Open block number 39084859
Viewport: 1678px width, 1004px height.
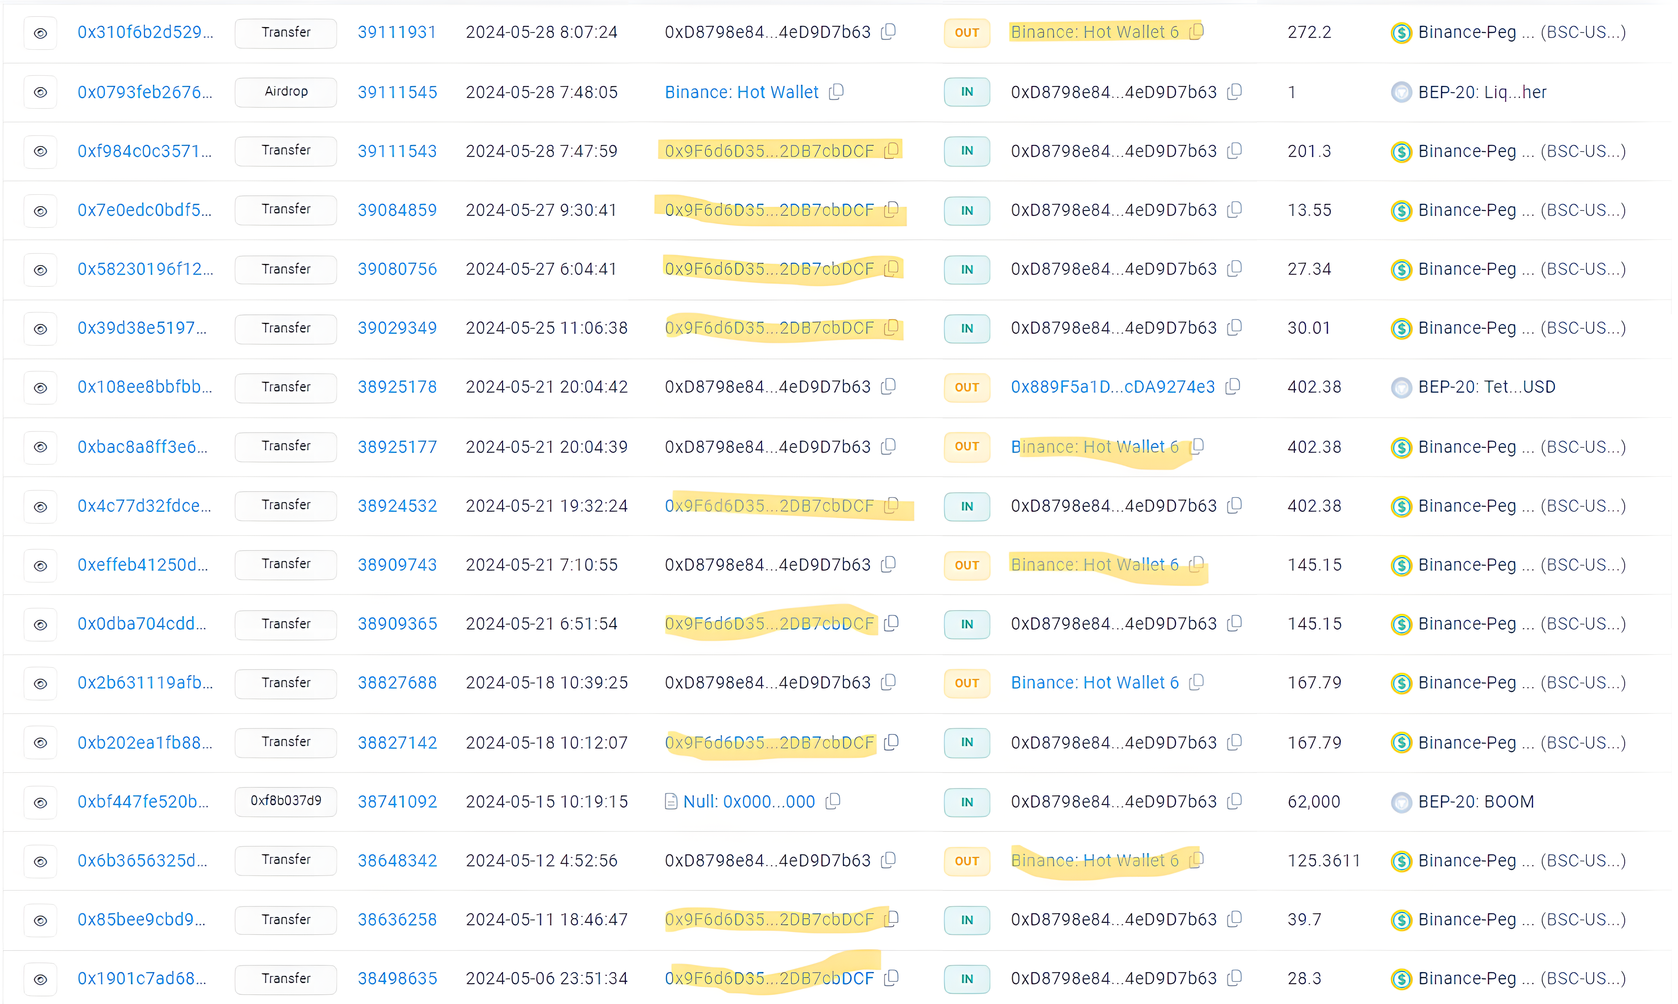tap(397, 210)
